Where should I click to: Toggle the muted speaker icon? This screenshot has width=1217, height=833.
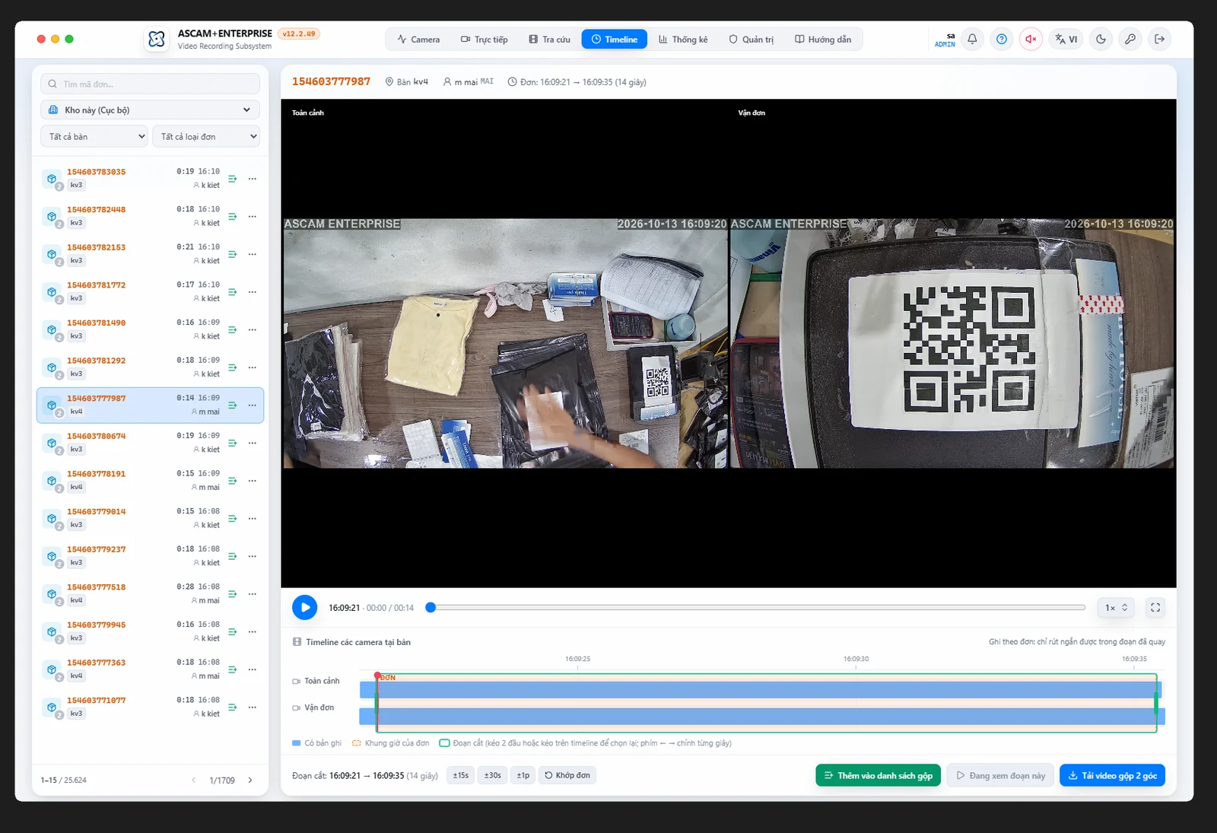point(1031,39)
